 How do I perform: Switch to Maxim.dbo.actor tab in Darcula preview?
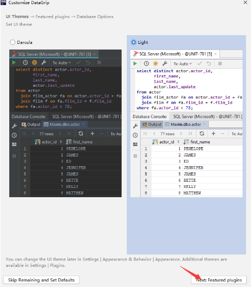pyautogui.click(x=64, y=124)
